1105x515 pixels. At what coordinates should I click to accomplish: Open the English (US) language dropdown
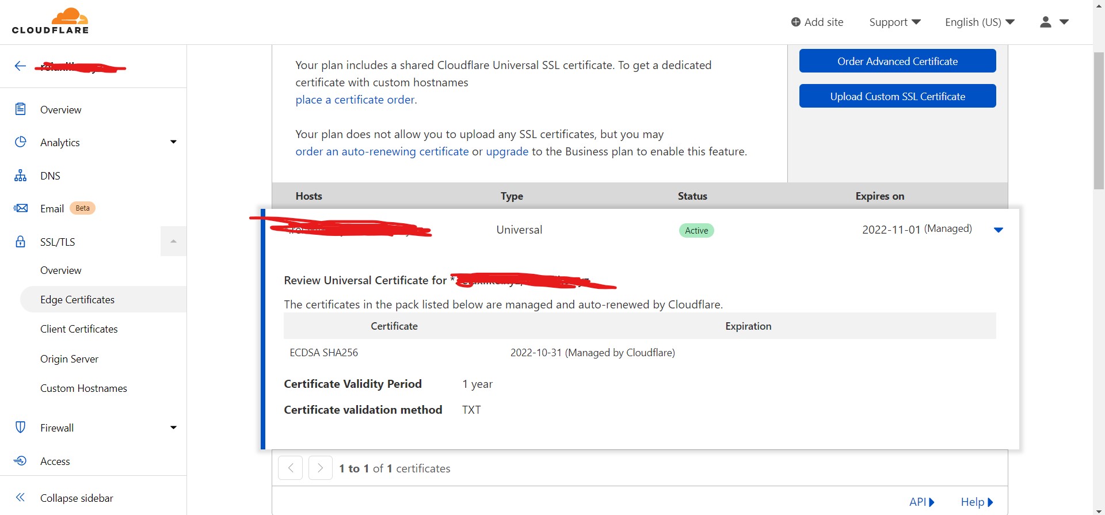click(x=979, y=22)
